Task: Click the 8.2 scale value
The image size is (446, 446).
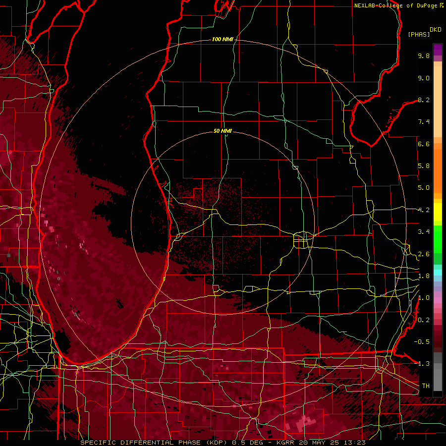Action: coord(424,100)
